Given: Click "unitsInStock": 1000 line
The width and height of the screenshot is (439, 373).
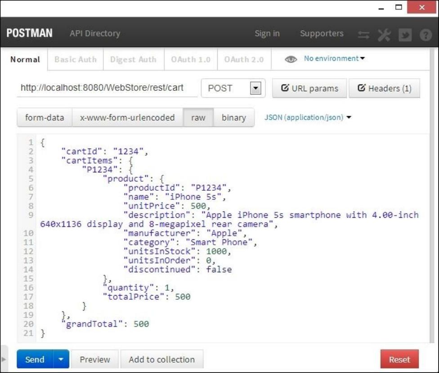Looking at the screenshot, I should [178, 251].
